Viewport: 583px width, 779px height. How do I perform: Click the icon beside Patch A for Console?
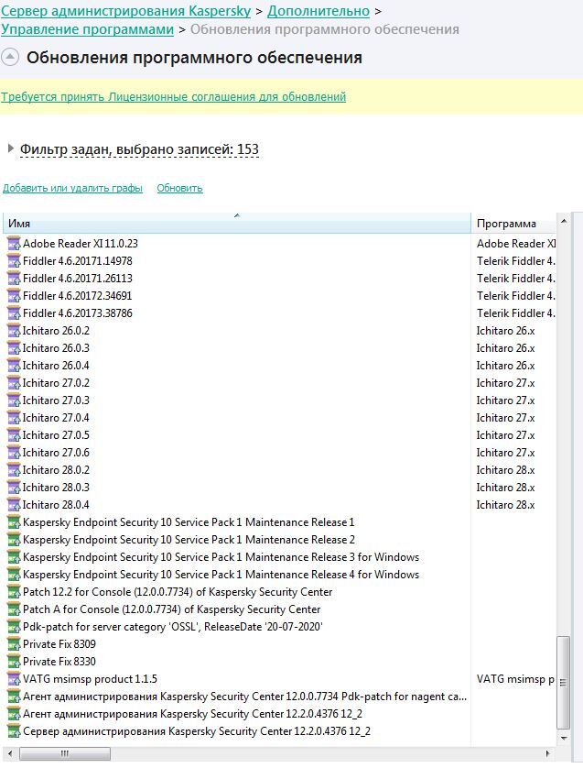coord(14,609)
